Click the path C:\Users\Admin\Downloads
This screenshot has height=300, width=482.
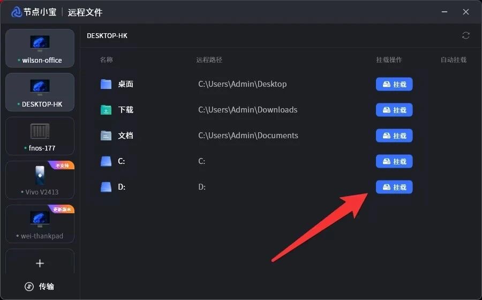coord(248,110)
